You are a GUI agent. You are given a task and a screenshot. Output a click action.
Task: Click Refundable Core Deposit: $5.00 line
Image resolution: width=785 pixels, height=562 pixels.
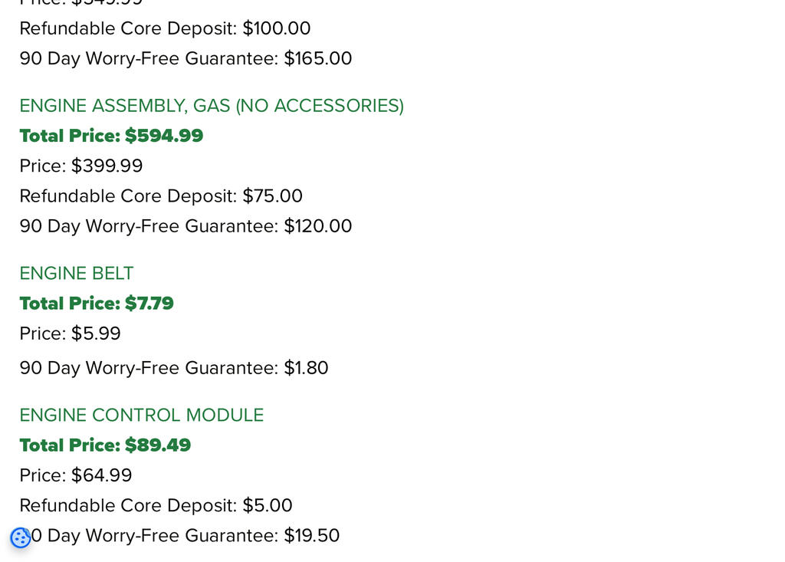point(156,505)
